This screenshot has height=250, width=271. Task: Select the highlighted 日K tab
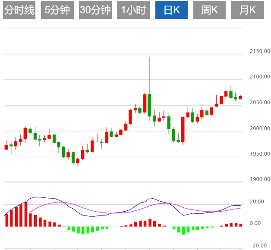[x=171, y=10]
